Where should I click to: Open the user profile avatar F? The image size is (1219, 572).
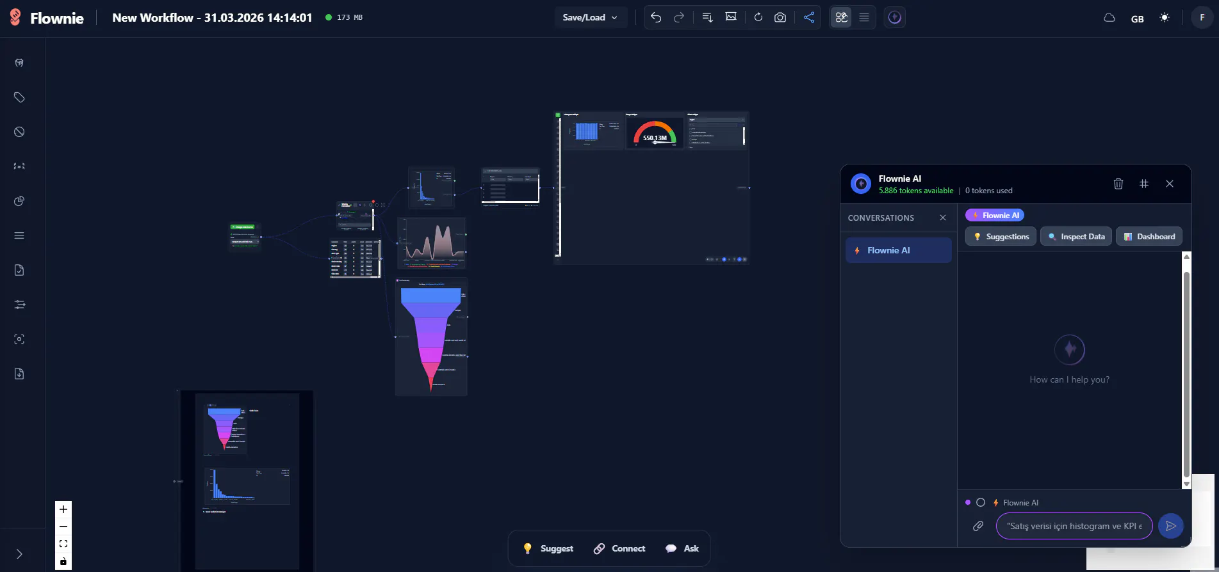click(x=1202, y=18)
